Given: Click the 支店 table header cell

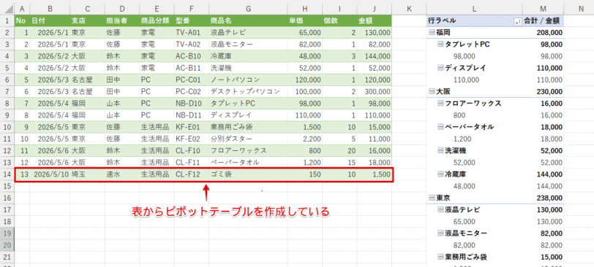Looking at the screenshot, I should tap(87, 20).
